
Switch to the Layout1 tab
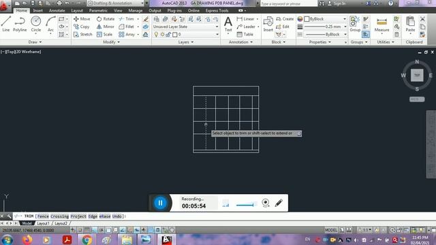point(43,223)
